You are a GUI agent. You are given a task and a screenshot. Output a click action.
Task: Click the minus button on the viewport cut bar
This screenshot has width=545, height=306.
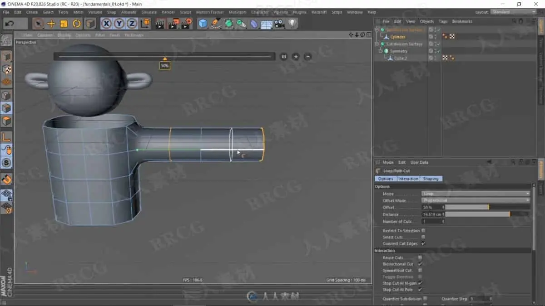coord(307,57)
